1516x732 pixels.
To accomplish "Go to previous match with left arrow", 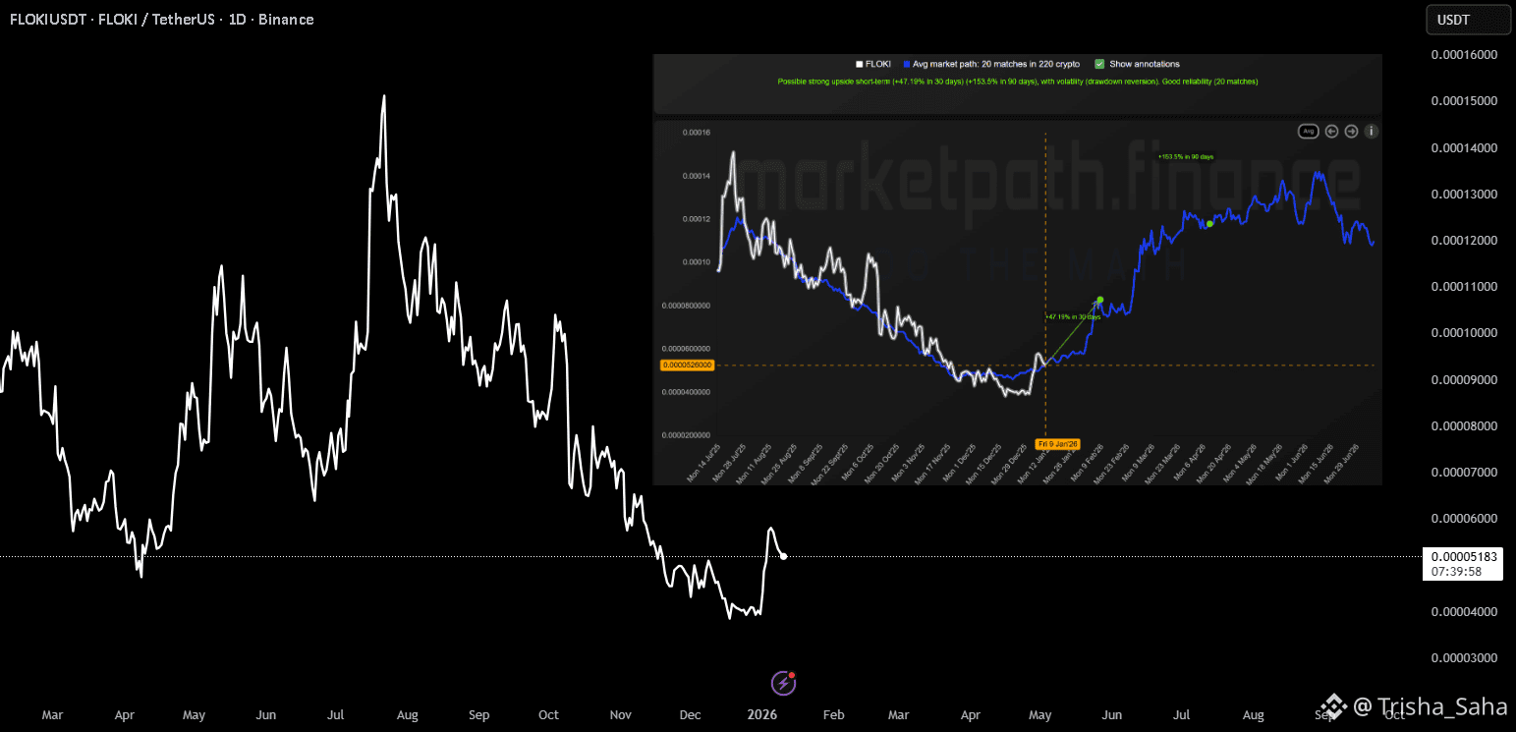I will tap(1331, 132).
